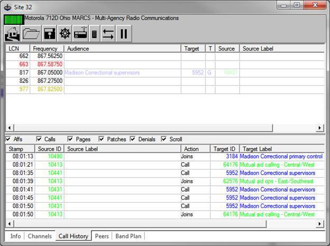The width and height of the screenshot is (330, 246).
Task: Uncheck the Affs checkbox
Action: click(8, 139)
